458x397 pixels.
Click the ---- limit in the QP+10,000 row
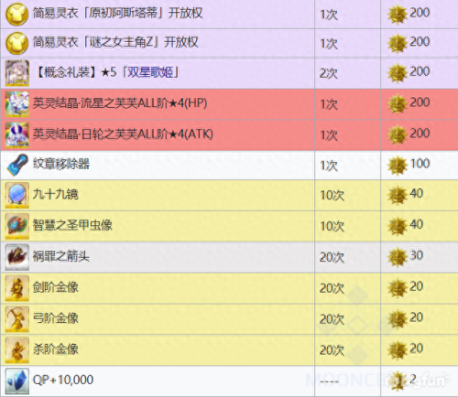[329, 381]
